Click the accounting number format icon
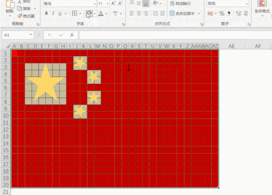This screenshot has width=272, height=195. coord(210,14)
